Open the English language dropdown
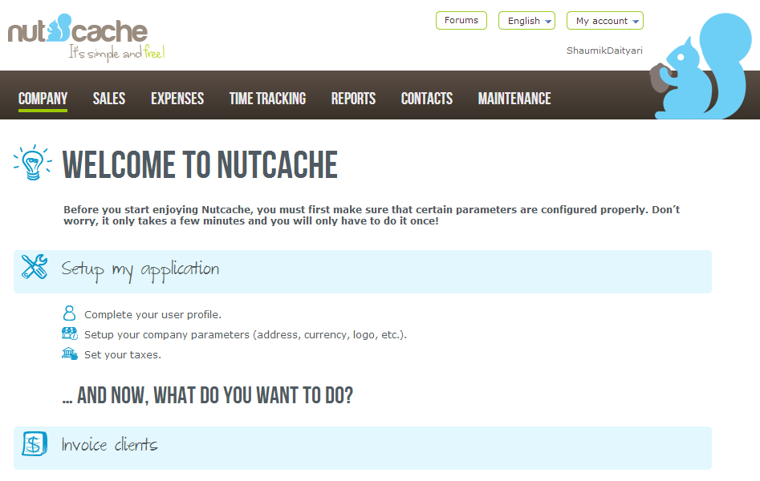760x481 pixels. pos(526,21)
